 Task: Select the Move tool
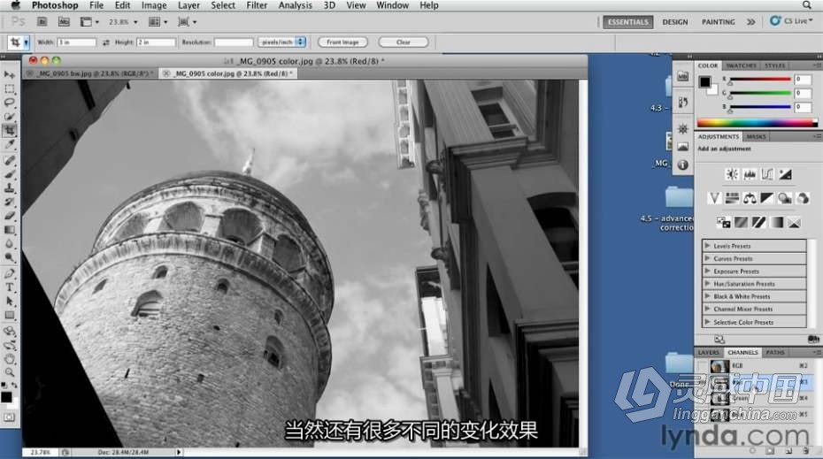point(10,75)
